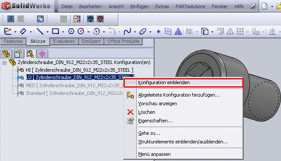Click the document search icon in PARTsolutions toolbar
281x161 pixels.
(40, 19)
